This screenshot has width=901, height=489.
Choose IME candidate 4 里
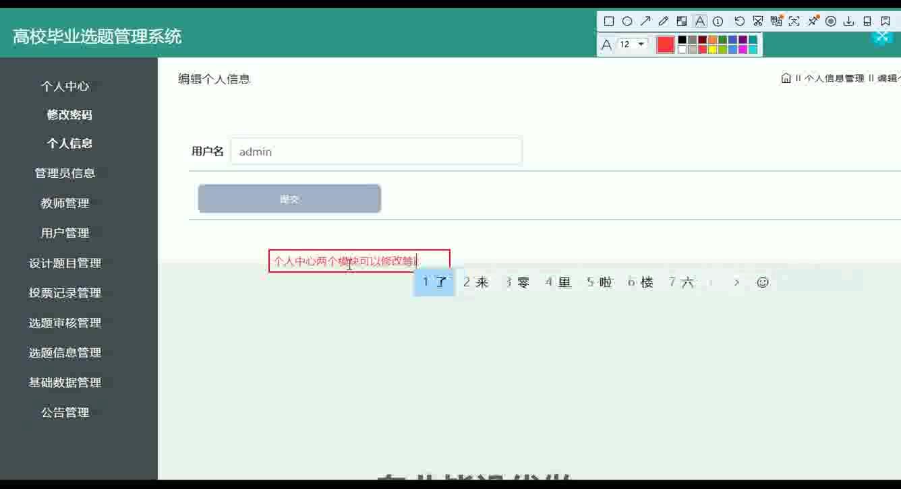558,282
